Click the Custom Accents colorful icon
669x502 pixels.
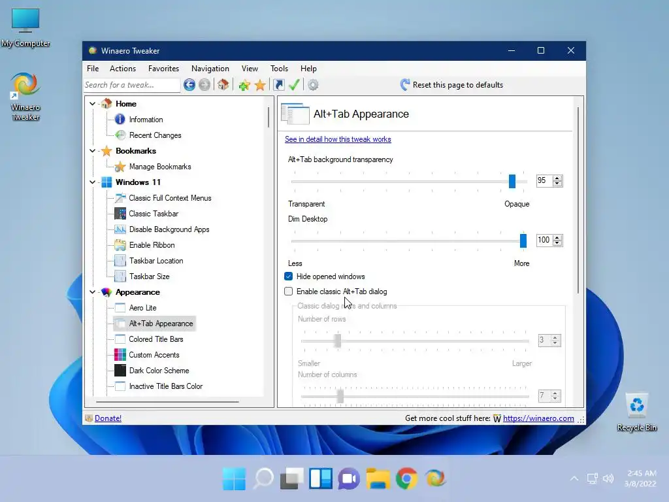click(120, 355)
